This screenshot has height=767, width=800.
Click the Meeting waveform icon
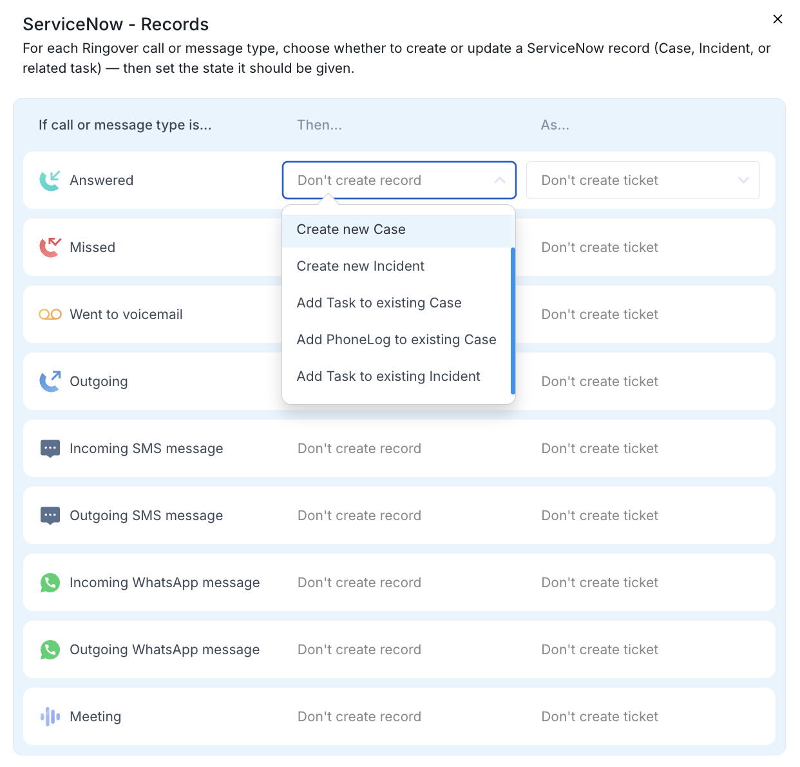(x=50, y=717)
